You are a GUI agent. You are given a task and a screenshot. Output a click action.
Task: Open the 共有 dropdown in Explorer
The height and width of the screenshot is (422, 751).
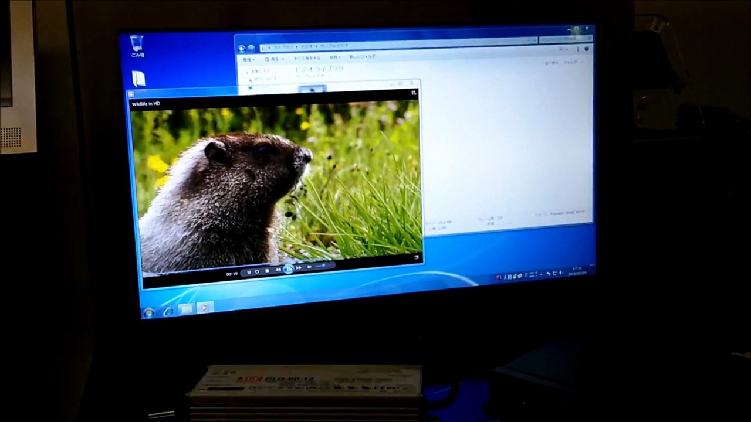pos(334,57)
